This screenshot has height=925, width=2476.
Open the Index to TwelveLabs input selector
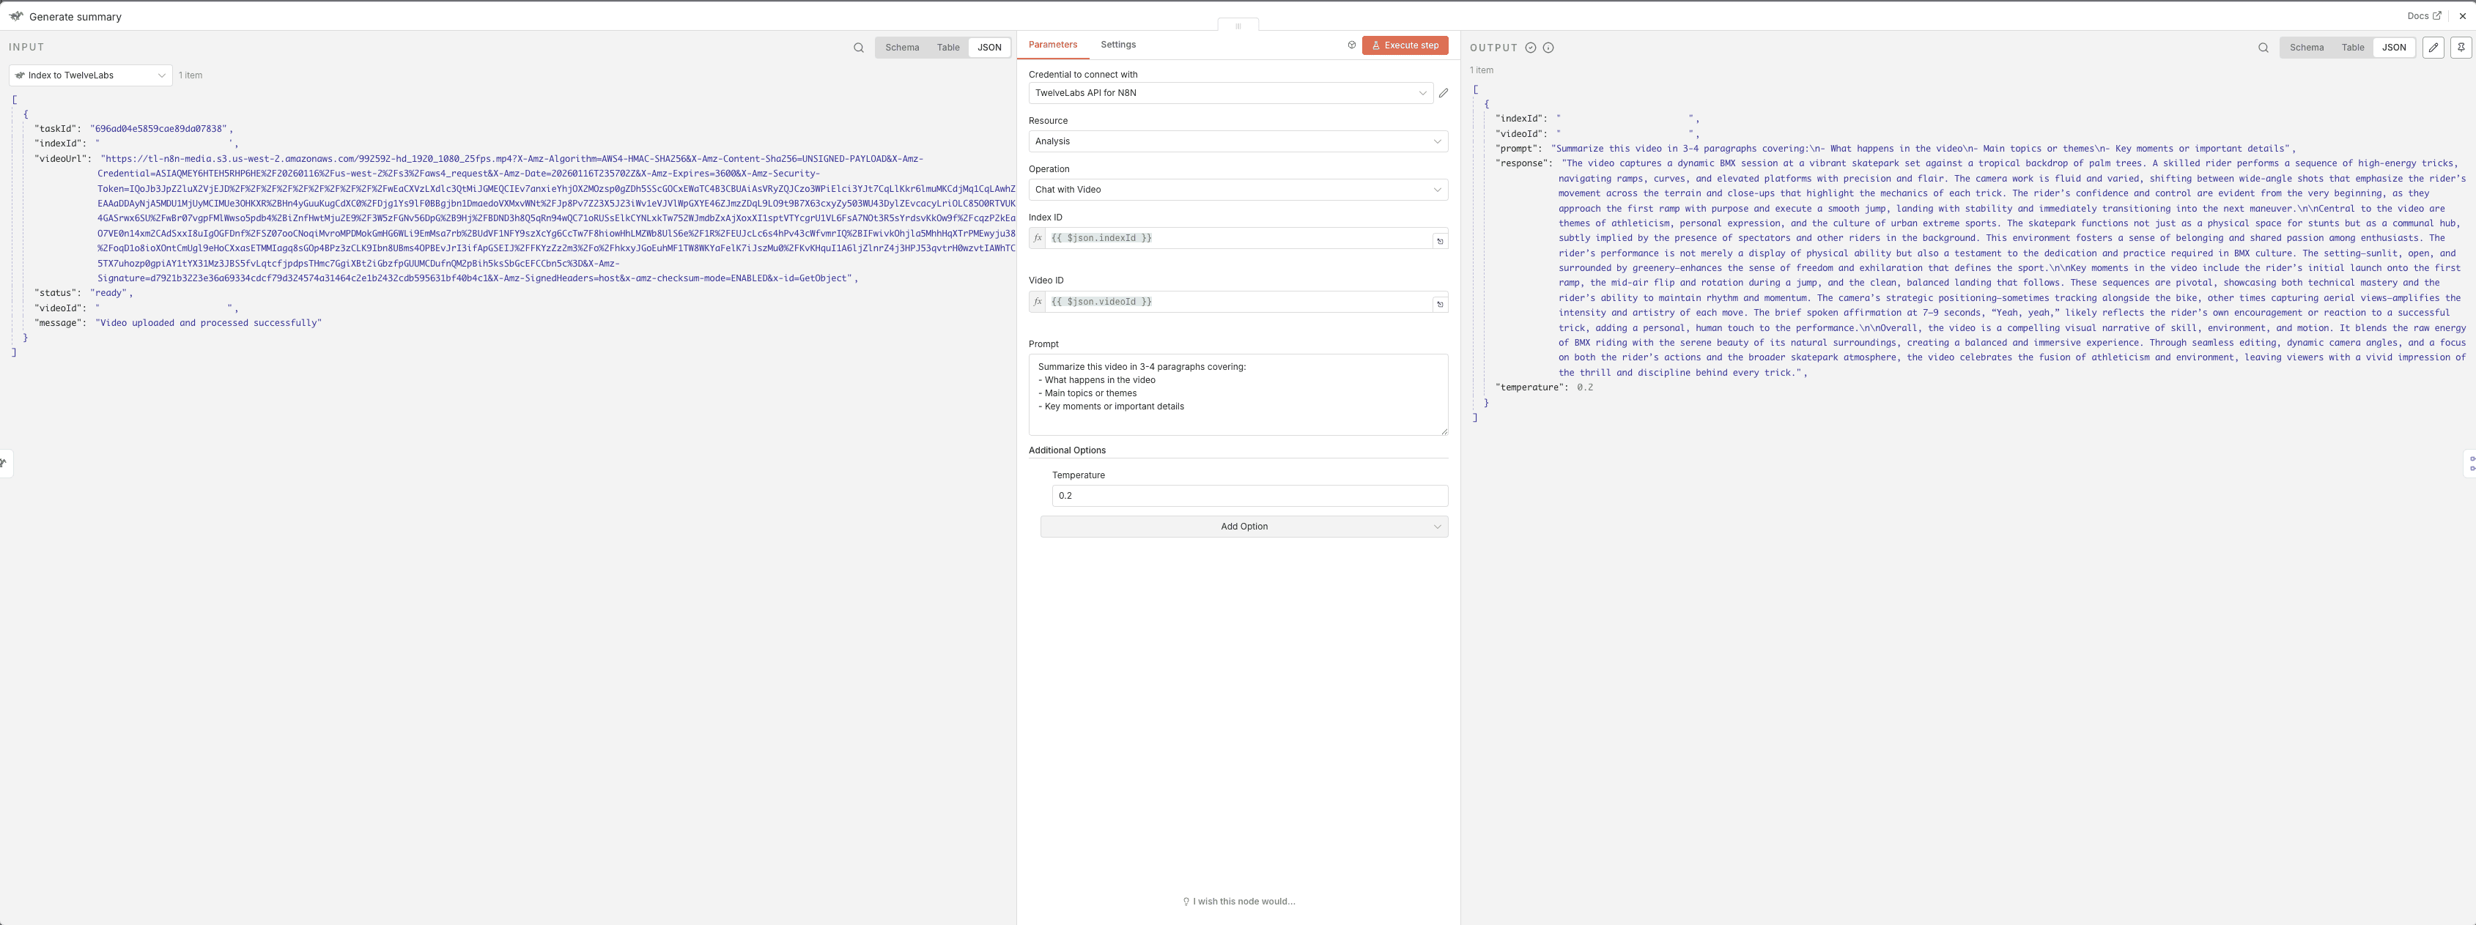click(90, 75)
